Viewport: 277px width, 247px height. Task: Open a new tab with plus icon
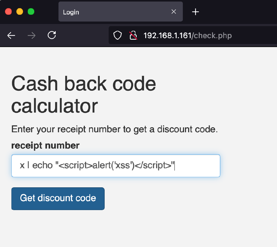point(195,12)
